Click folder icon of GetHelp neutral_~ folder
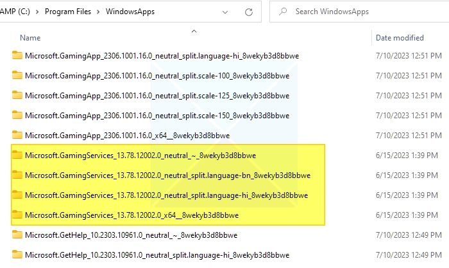 (17, 235)
